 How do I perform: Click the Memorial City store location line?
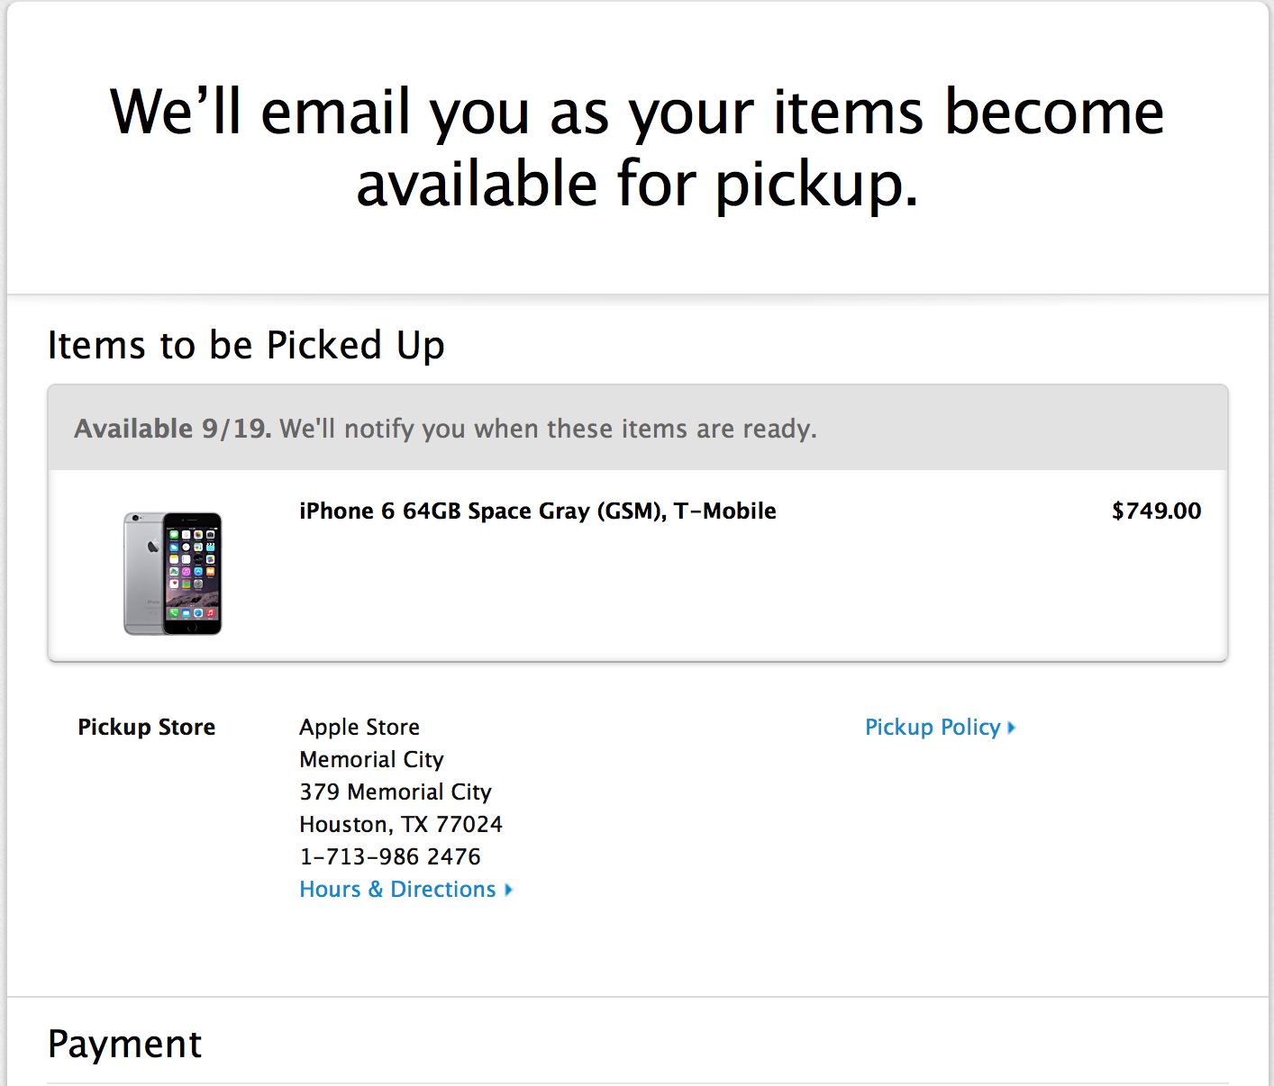click(371, 760)
